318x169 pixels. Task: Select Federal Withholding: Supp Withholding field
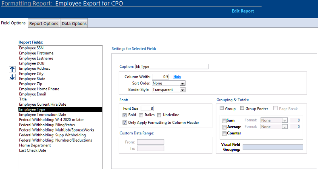click(60, 135)
